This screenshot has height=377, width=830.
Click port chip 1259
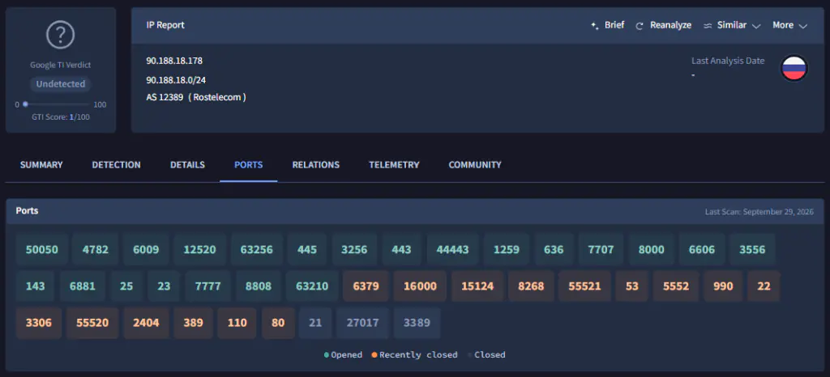(x=507, y=250)
